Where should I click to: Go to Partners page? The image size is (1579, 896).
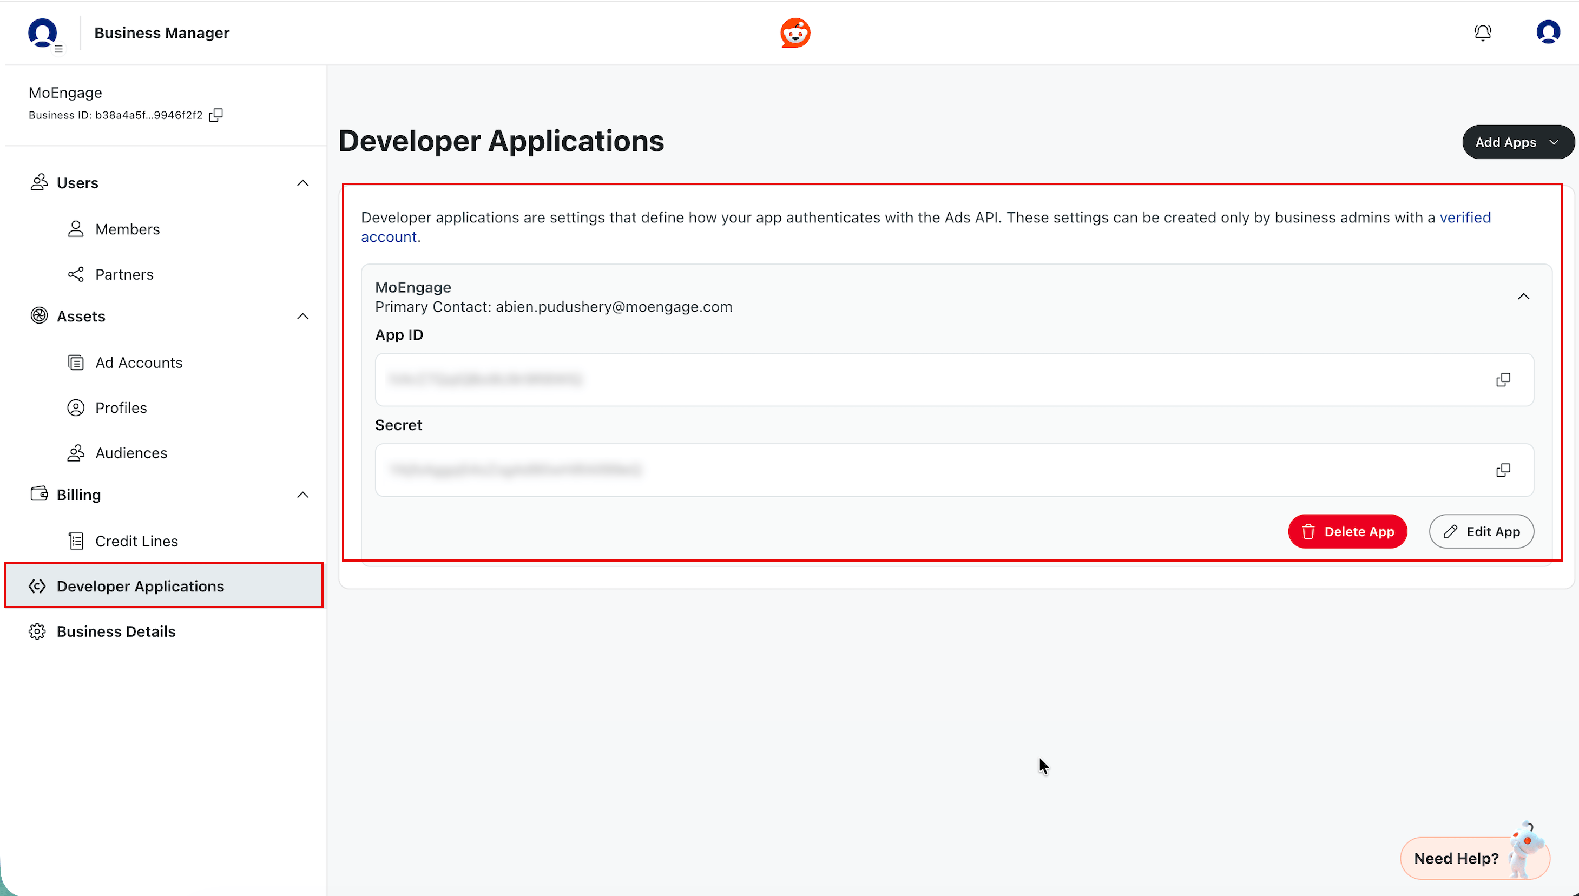pyautogui.click(x=124, y=274)
